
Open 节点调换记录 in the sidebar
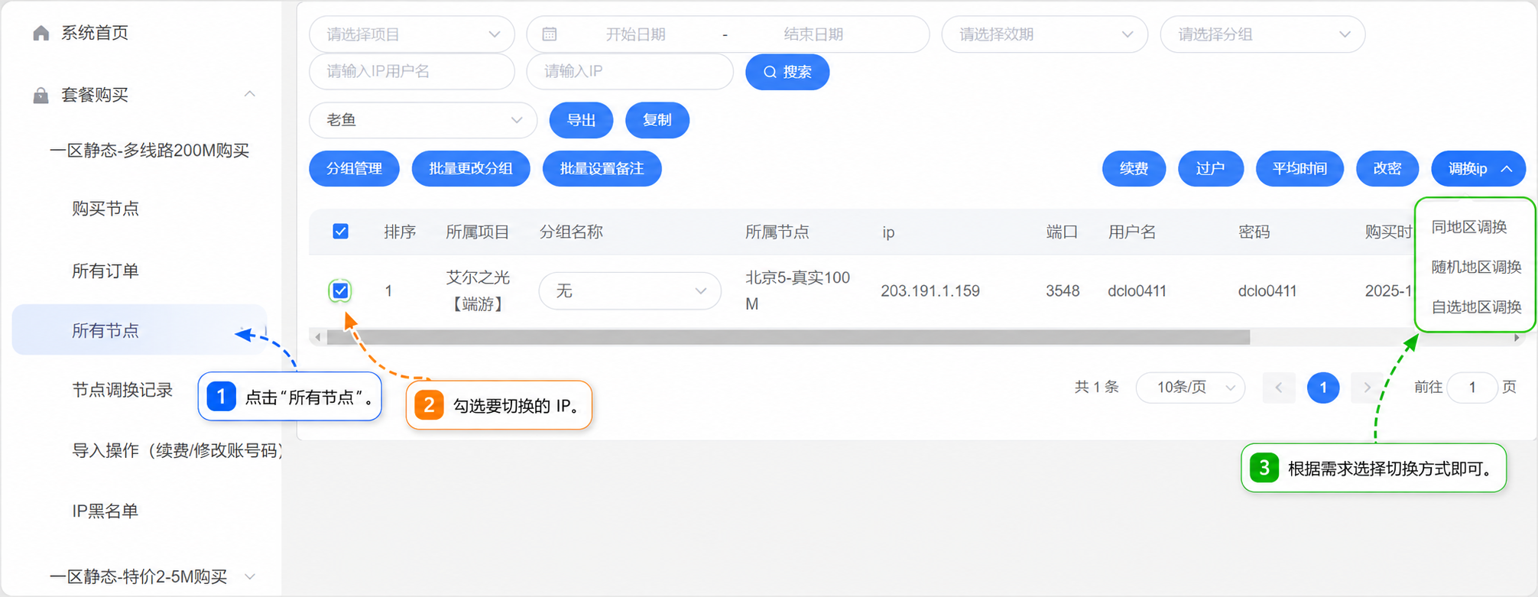coord(122,390)
